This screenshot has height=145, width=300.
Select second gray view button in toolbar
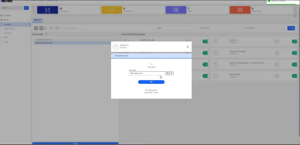41,28
